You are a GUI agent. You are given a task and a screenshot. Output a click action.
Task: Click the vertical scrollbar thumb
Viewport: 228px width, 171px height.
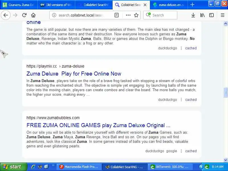coord(225,92)
